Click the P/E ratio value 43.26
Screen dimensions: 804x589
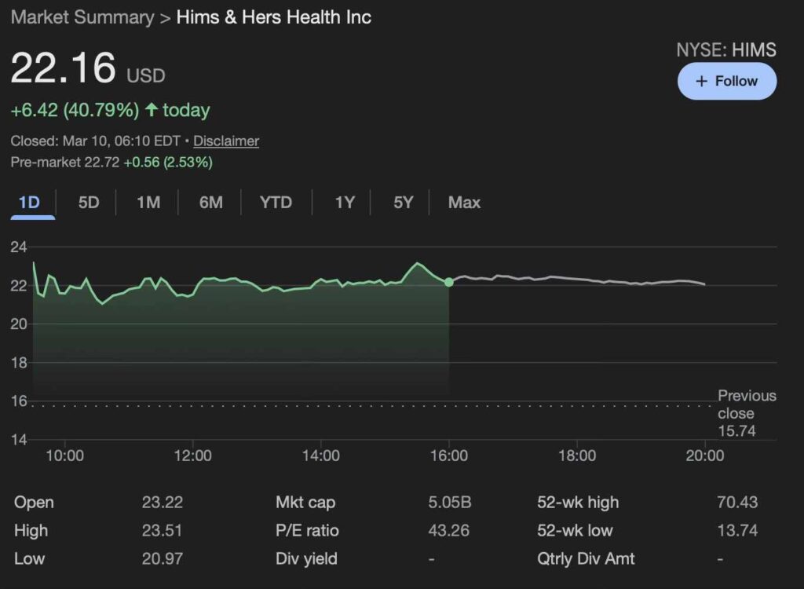448,531
